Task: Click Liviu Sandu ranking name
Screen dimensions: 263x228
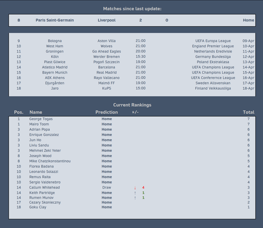Action: (x=39, y=145)
